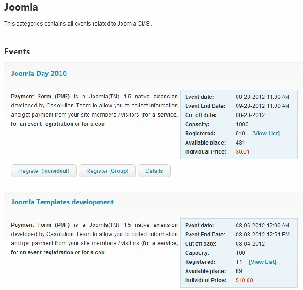Screen dimensions: 303x290
Task: Click the 481 available place value
Action: (x=240, y=143)
